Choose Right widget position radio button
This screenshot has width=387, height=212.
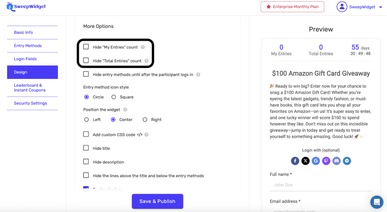tap(145, 120)
